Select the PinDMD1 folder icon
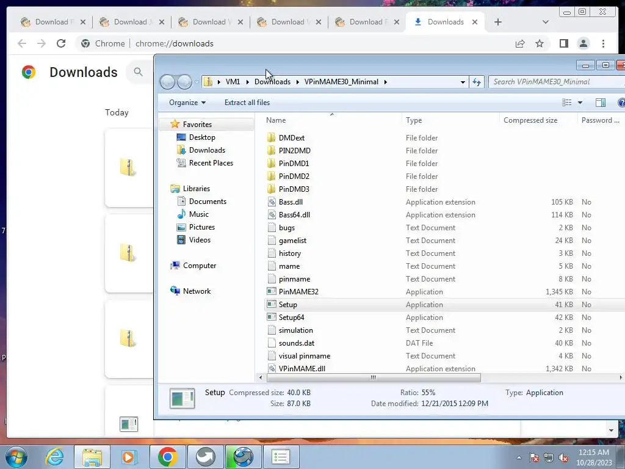The width and height of the screenshot is (625, 469). 272,163
